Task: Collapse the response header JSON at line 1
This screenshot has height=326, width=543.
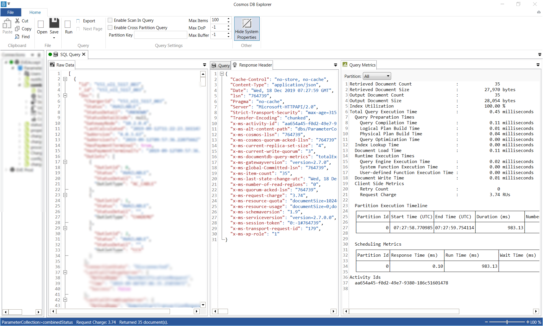Action: pyautogui.click(x=222, y=74)
